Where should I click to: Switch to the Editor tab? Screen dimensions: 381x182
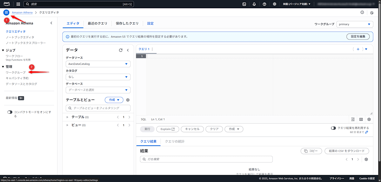point(73,23)
